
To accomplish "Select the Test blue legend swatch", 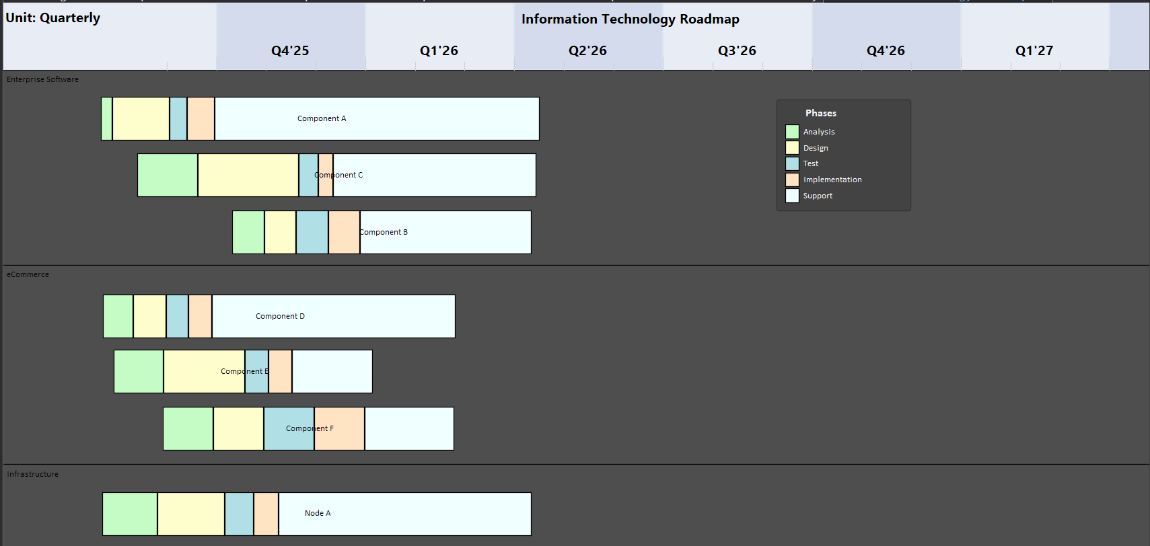I will pyautogui.click(x=792, y=163).
